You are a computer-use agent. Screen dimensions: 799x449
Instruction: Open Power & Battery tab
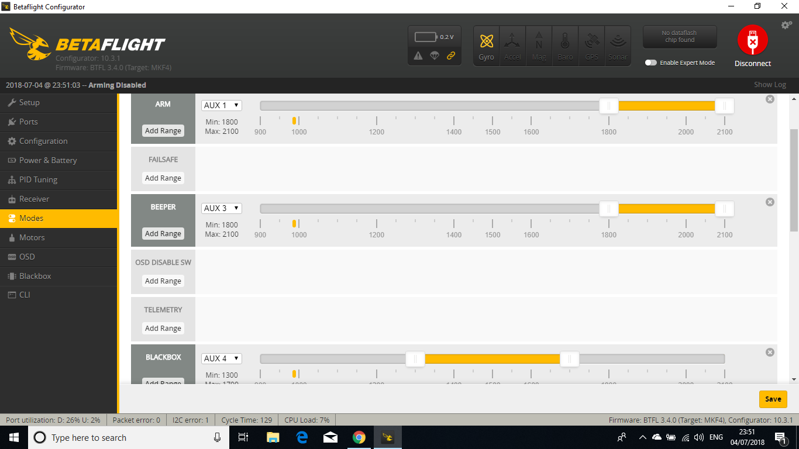(58, 160)
